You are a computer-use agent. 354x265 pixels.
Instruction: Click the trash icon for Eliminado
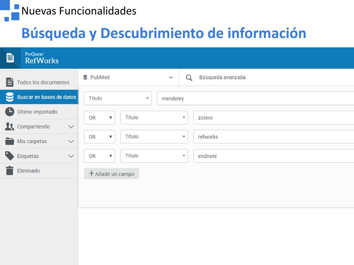click(9, 170)
